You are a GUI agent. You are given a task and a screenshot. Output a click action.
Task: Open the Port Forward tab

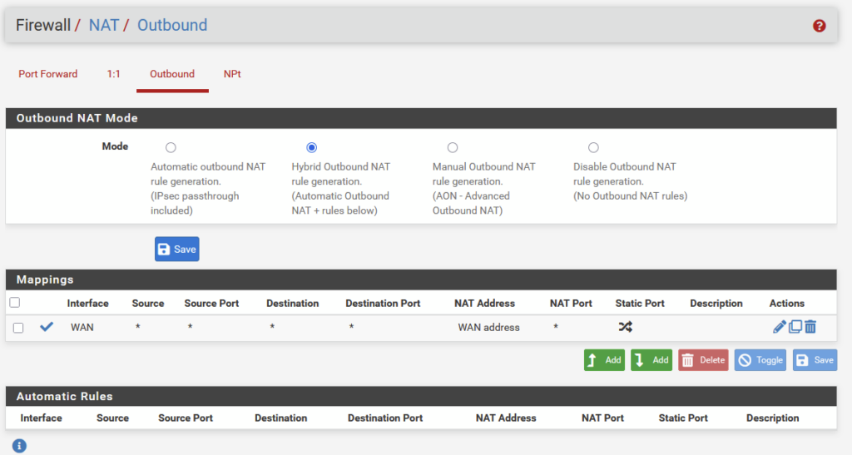(47, 74)
